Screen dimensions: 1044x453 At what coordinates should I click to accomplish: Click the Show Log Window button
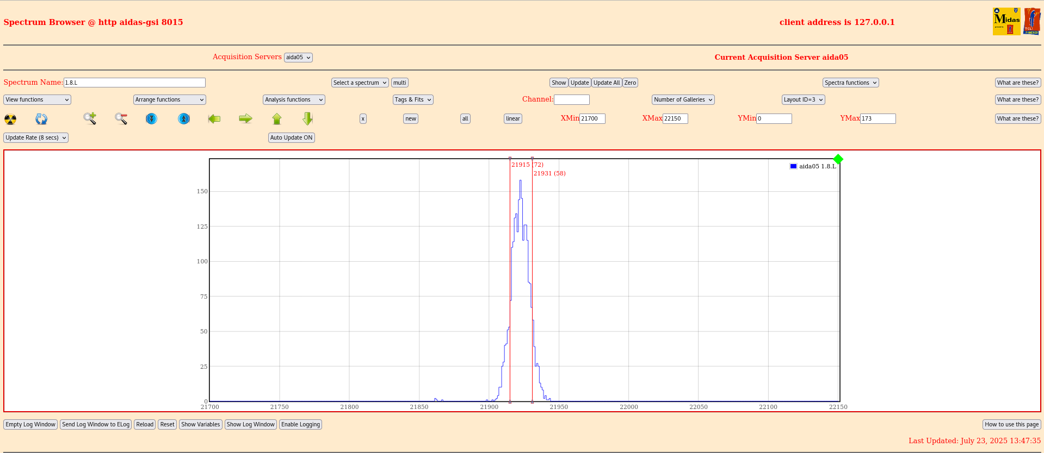tap(251, 425)
